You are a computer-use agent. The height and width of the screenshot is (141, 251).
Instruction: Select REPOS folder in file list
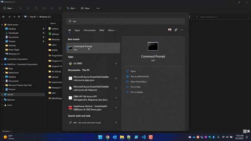[55, 50]
